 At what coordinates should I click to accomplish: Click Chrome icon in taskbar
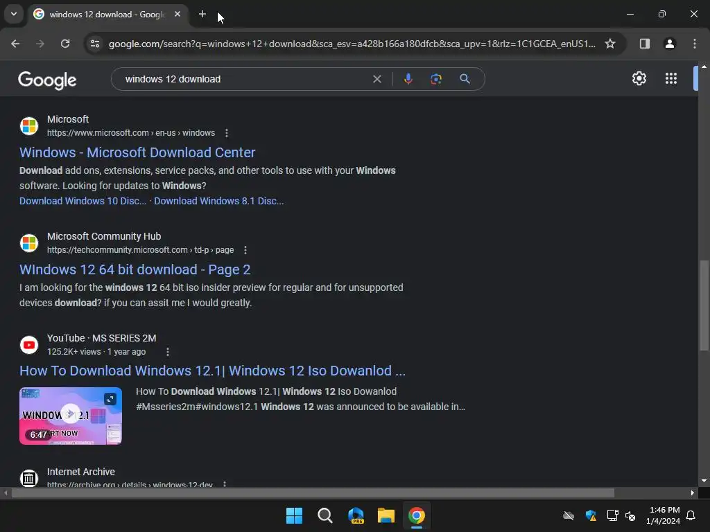coord(417,515)
